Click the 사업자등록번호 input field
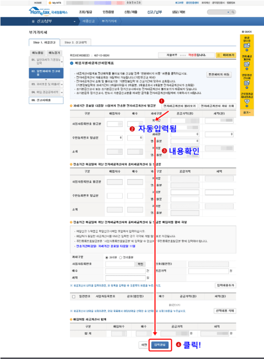 point(120,264)
